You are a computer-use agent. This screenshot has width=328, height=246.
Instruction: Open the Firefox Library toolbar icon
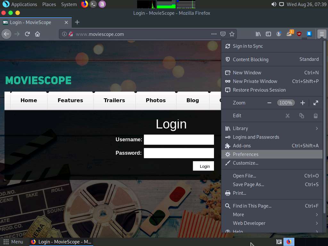tap(258, 34)
